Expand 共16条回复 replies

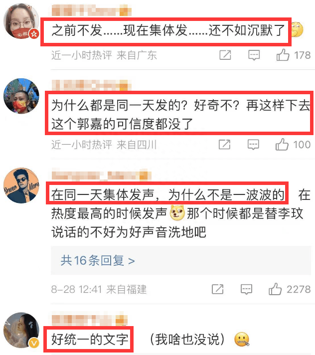98,261
